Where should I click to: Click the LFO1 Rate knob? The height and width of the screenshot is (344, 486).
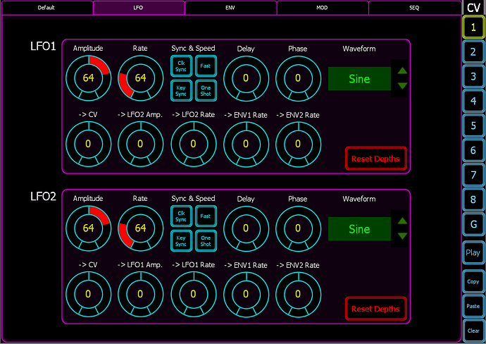pyautogui.click(x=141, y=78)
